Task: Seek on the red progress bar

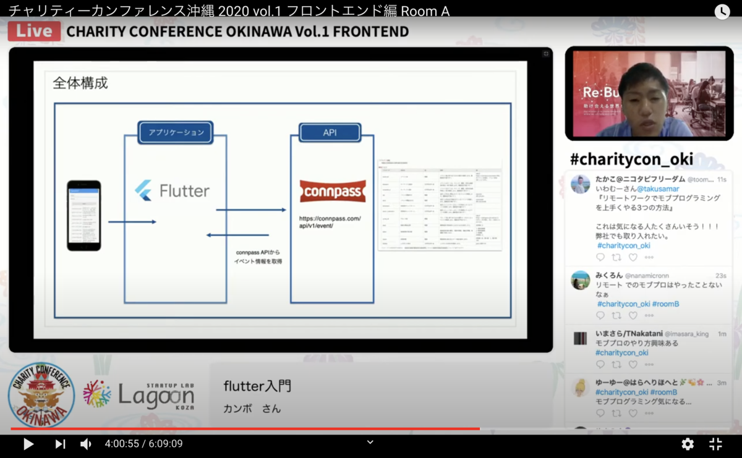Action: pyautogui.click(x=245, y=428)
